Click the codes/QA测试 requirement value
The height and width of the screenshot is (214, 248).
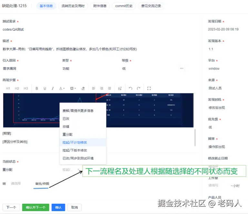(13, 30)
